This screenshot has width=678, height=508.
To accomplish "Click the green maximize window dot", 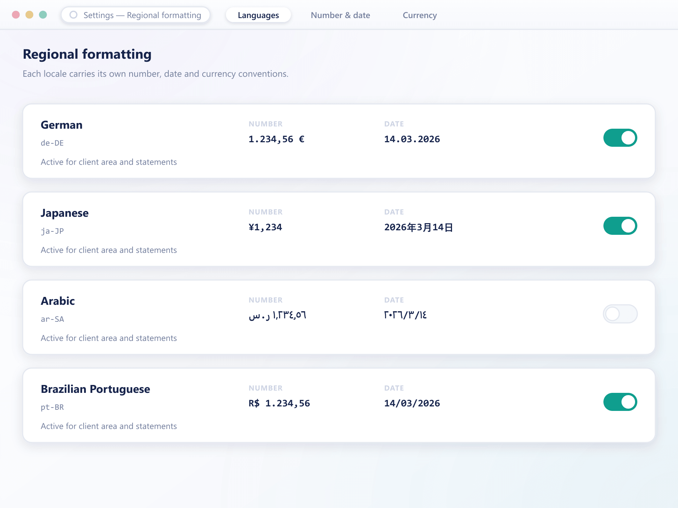I will tap(43, 15).
